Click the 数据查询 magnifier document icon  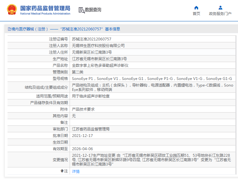pos(82,10)
